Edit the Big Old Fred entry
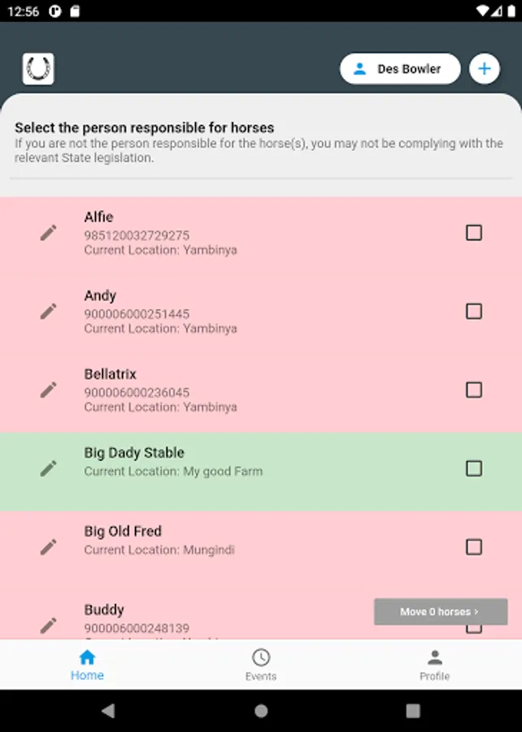Image resolution: width=522 pixels, height=732 pixels. (49, 547)
